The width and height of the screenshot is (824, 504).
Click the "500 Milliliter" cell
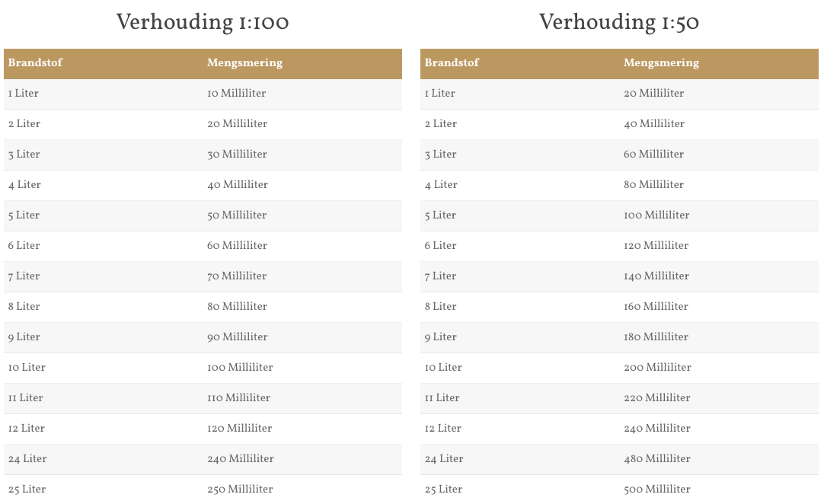tap(656, 490)
